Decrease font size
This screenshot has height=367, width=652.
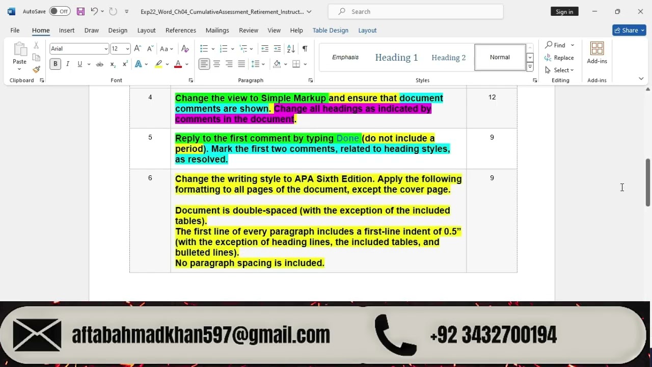pyautogui.click(x=150, y=48)
